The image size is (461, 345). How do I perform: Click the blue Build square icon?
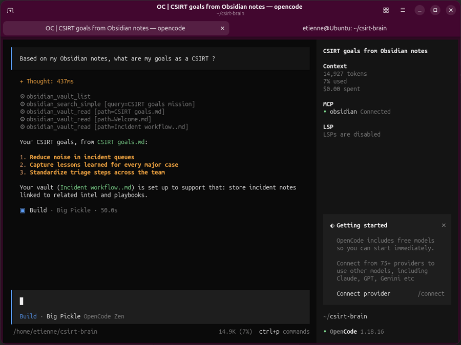point(23,210)
